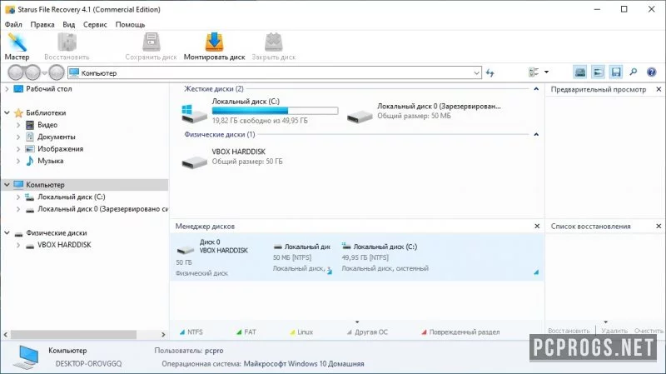Open help via the question mark icon

pos(651,72)
